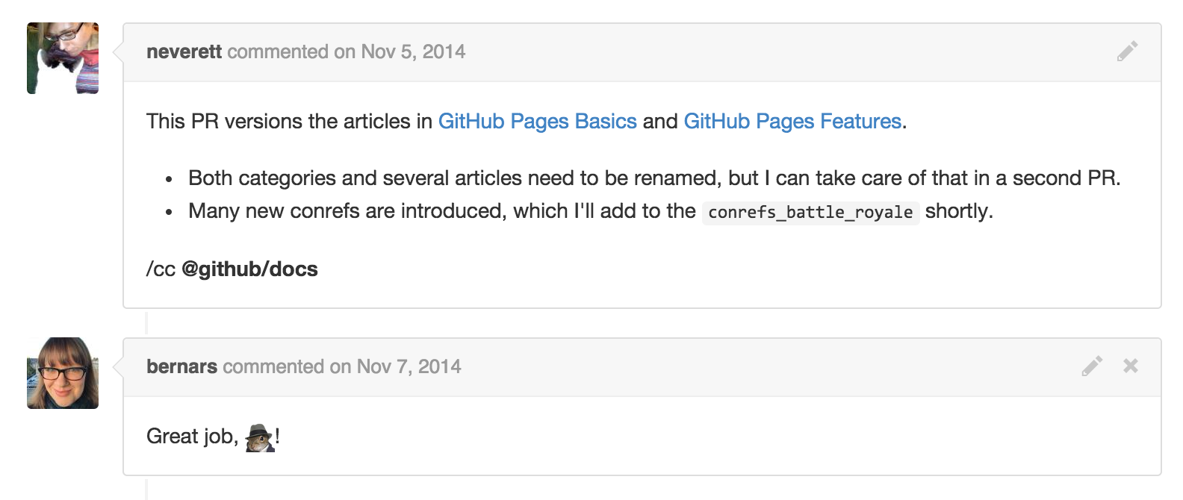
Task: Open the GitHub Pages Features link
Action: tap(792, 122)
